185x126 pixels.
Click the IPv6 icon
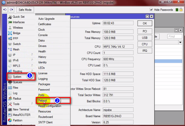coord(10,60)
